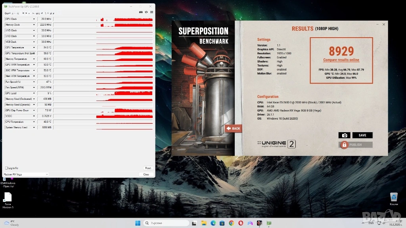The width and height of the screenshot is (406, 228).
Task: Open Task View from taskbar
Action: [194, 223]
